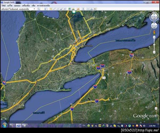
Task: Open the planet switcher icon
Action: (78, 9)
